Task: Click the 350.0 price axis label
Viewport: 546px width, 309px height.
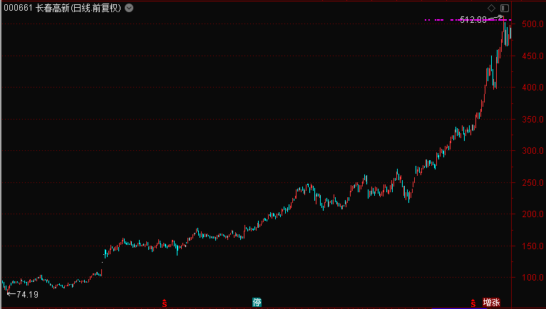Action: (x=532, y=120)
